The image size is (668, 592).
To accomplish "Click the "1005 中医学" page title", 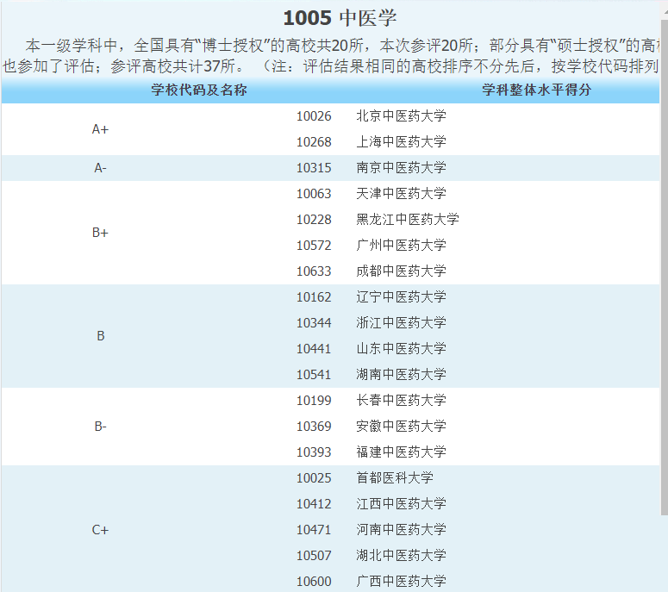I will (340, 19).
